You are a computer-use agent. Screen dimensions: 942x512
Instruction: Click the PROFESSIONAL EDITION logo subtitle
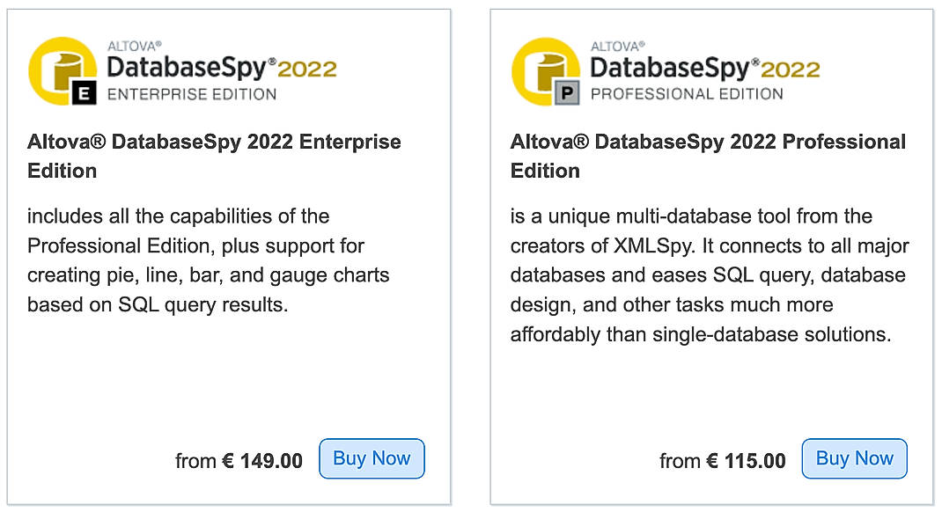point(687,94)
